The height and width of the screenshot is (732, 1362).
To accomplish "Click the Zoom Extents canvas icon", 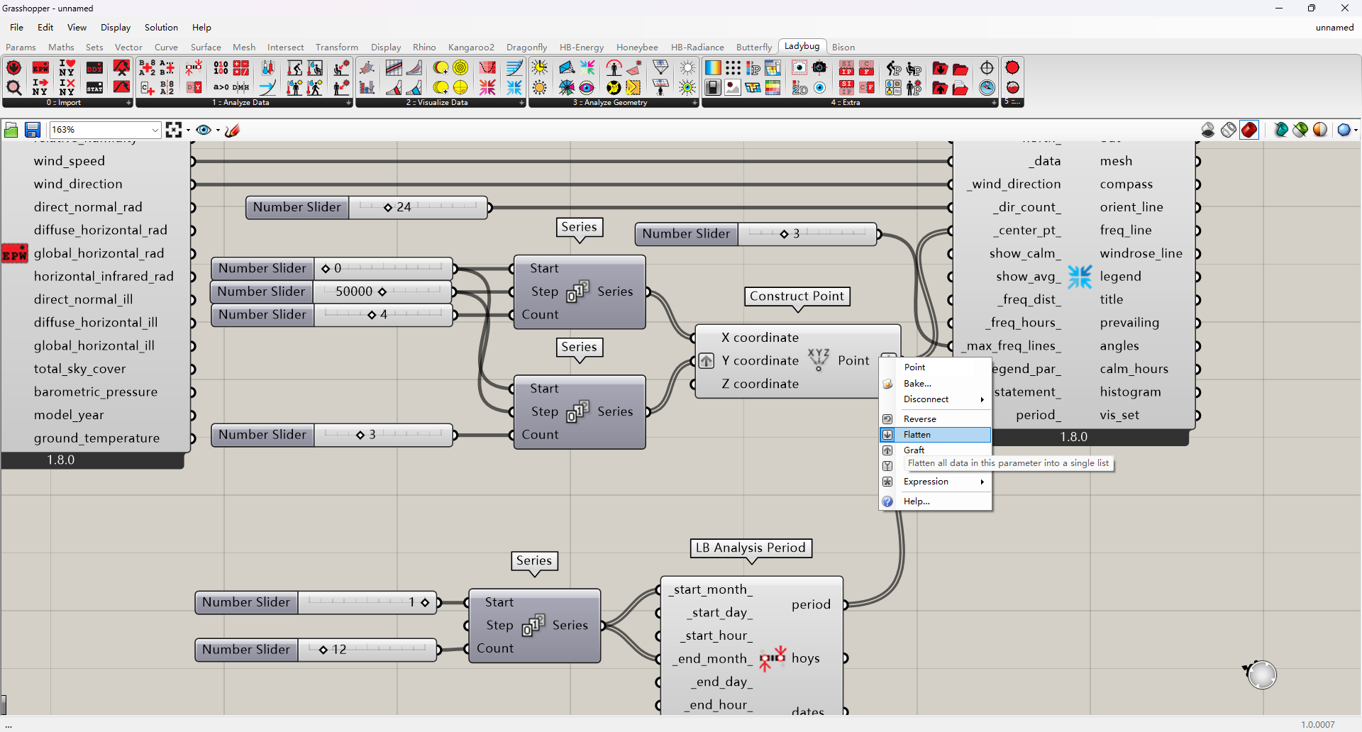I will click(x=174, y=130).
